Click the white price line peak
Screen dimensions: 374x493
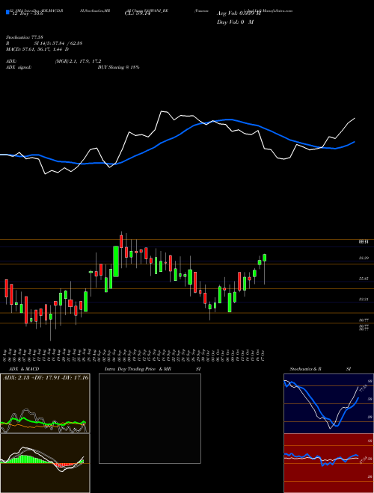coord(163,111)
